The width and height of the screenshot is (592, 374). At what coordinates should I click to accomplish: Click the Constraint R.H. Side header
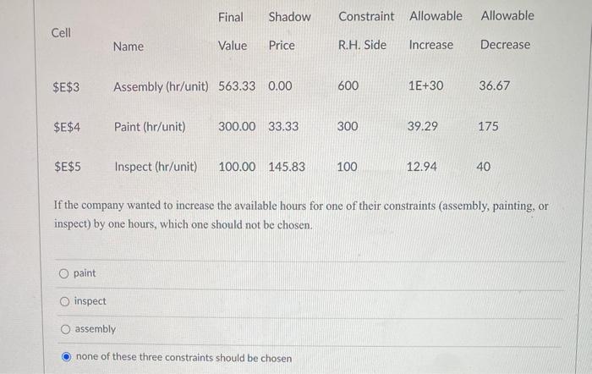(365, 30)
